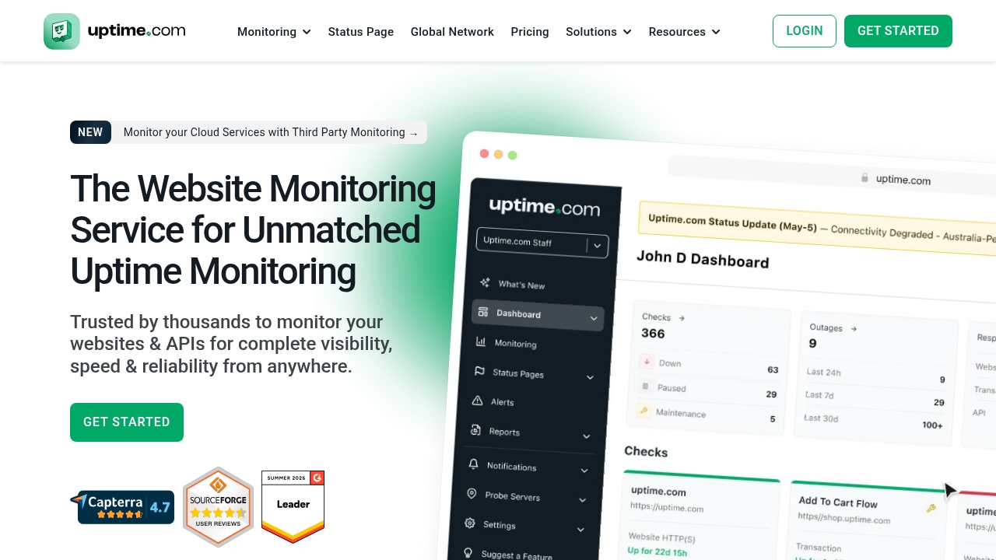
Task: Click the wrench icon on Add To Cart Flow
Action: tap(931, 509)
